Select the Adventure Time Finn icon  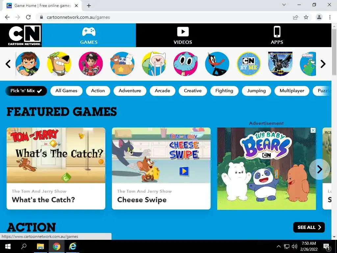154,64
